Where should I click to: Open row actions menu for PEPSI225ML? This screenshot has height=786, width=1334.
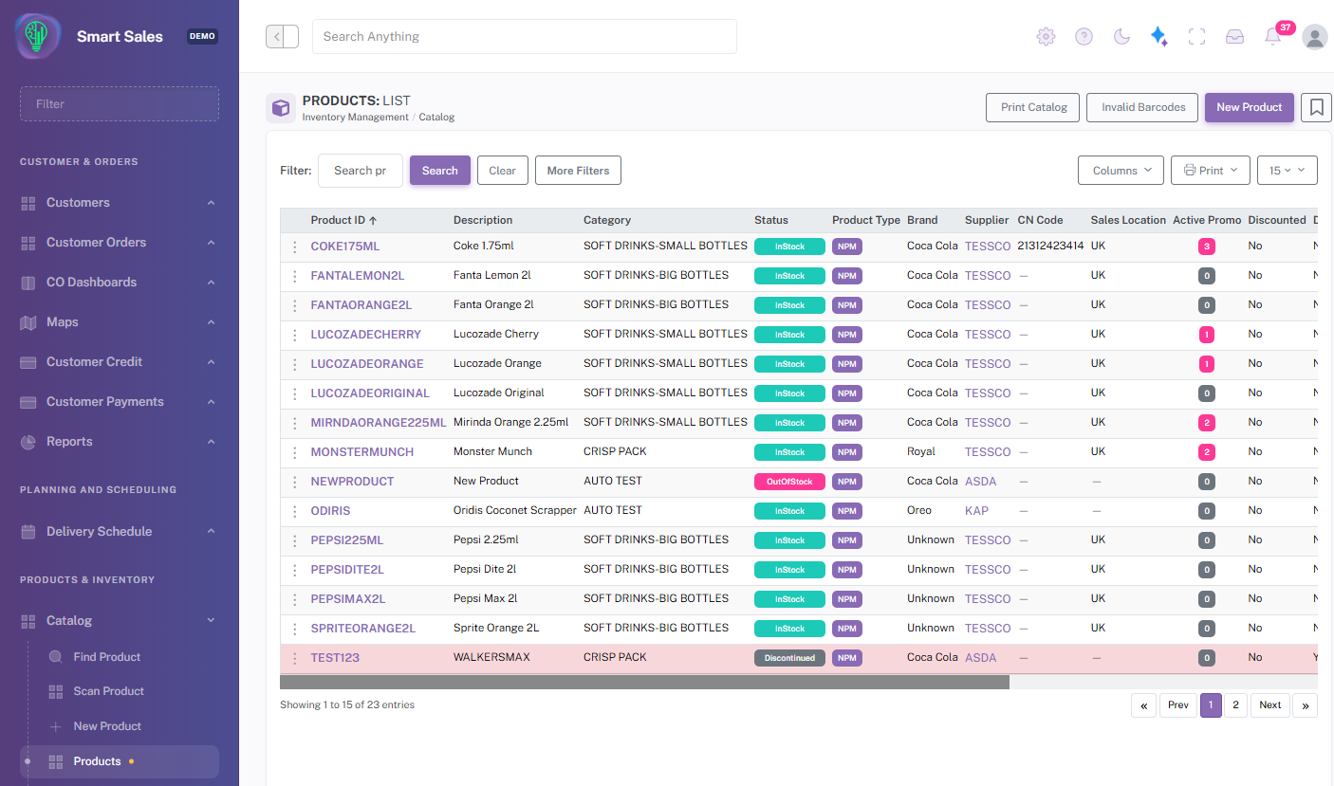coord(295,540)
